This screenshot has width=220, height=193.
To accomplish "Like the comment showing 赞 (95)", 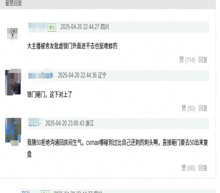I will (x=188, y=108).
